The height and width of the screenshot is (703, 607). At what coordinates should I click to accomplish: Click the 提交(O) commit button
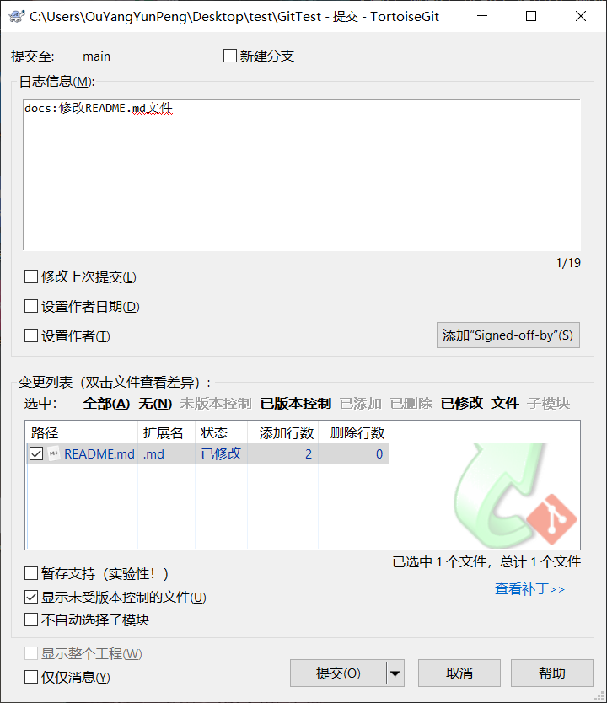[x=338, y=673]
